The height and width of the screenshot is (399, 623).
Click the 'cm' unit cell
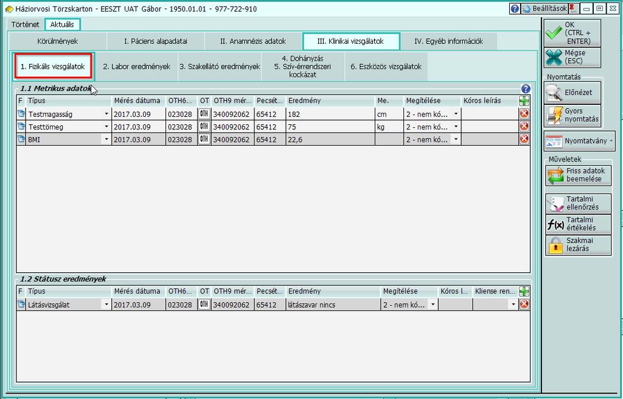coord(389,114)
